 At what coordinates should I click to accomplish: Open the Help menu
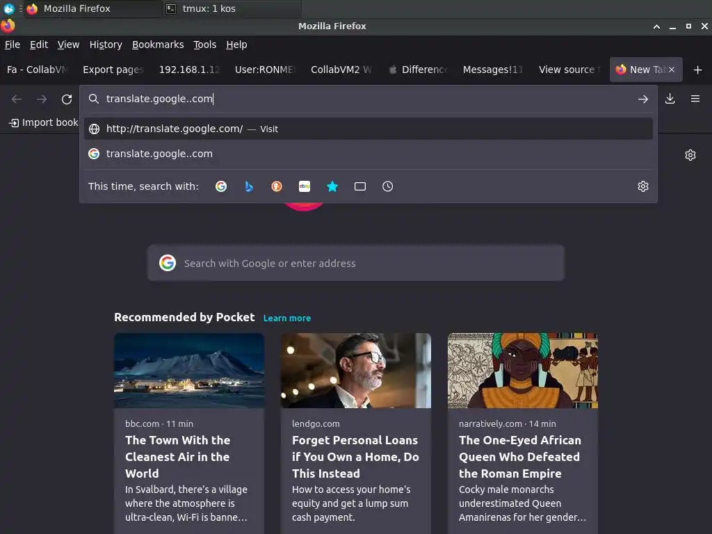(x=236, y=44)
